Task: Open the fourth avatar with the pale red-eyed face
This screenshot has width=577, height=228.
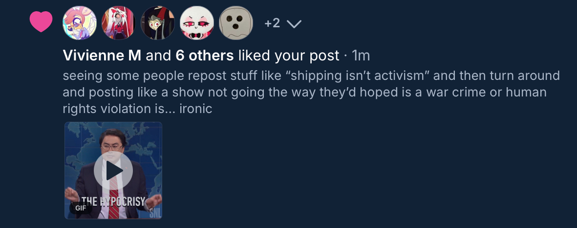Action: 197,23
